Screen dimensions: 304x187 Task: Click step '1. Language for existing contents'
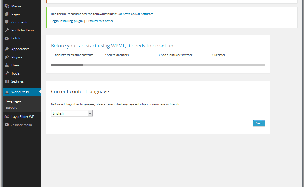tap(72, 55)
